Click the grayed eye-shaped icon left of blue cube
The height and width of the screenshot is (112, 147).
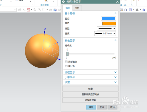pos(51,10)
